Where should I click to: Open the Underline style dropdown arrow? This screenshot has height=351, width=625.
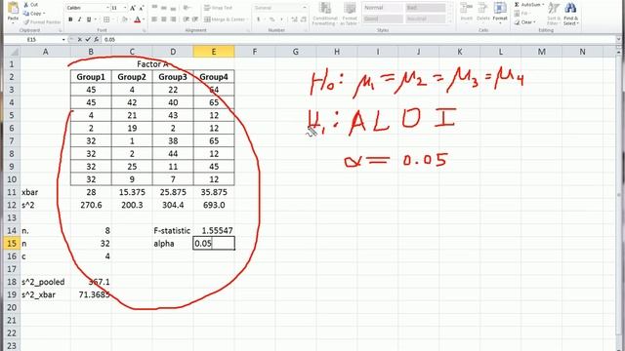[x=96, y=19]
